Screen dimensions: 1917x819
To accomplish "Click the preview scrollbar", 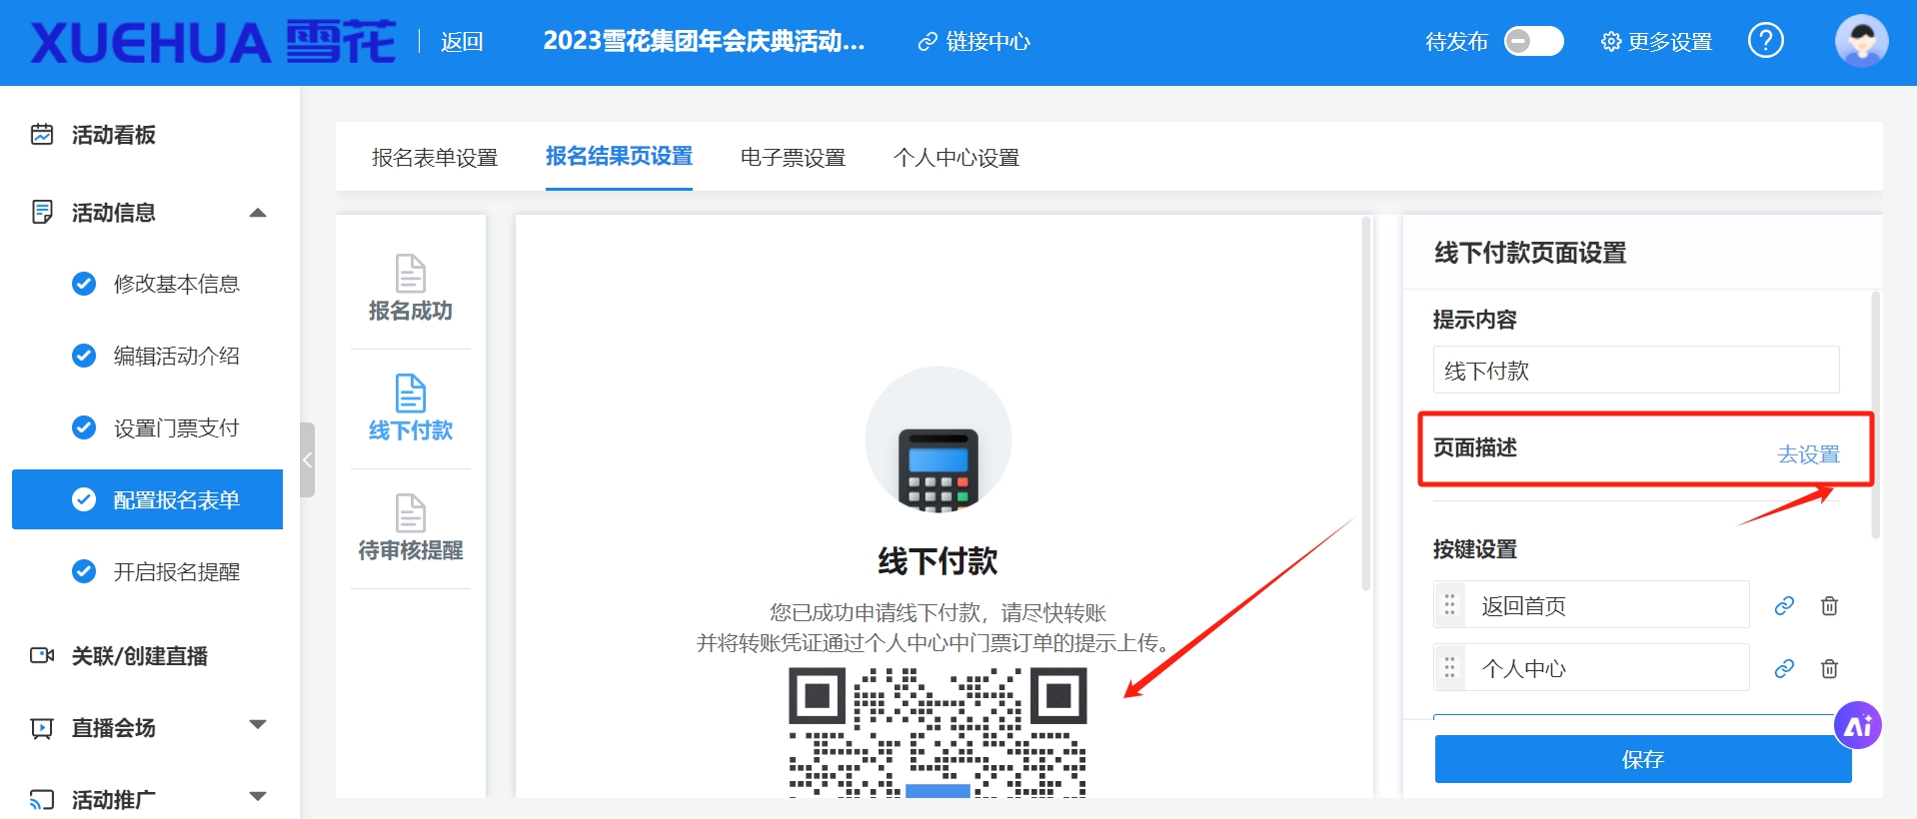I will [1365, 404].
